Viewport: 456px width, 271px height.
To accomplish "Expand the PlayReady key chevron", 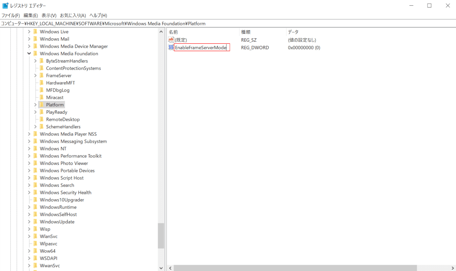I will pos(36,112).
